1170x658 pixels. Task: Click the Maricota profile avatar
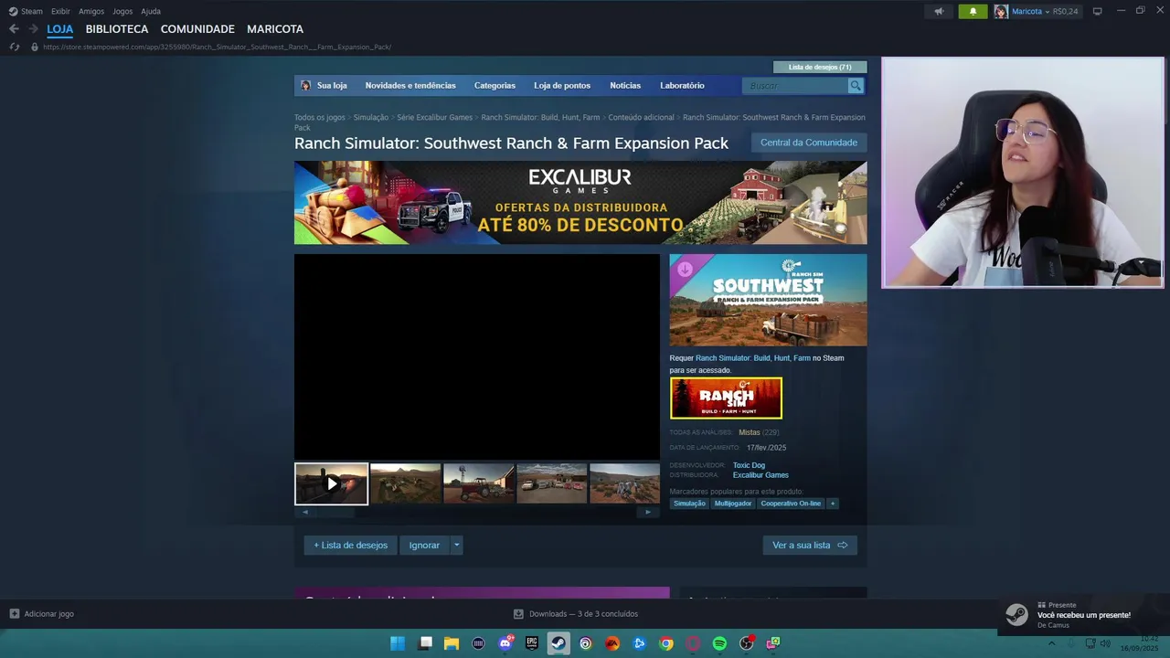click(x=1001, y=11)
